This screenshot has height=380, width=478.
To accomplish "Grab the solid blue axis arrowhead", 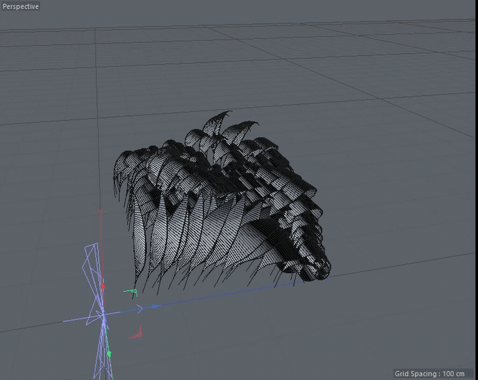I will point(156,307).
